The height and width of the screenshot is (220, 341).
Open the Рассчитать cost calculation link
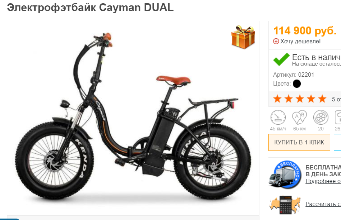coord(323,204)
